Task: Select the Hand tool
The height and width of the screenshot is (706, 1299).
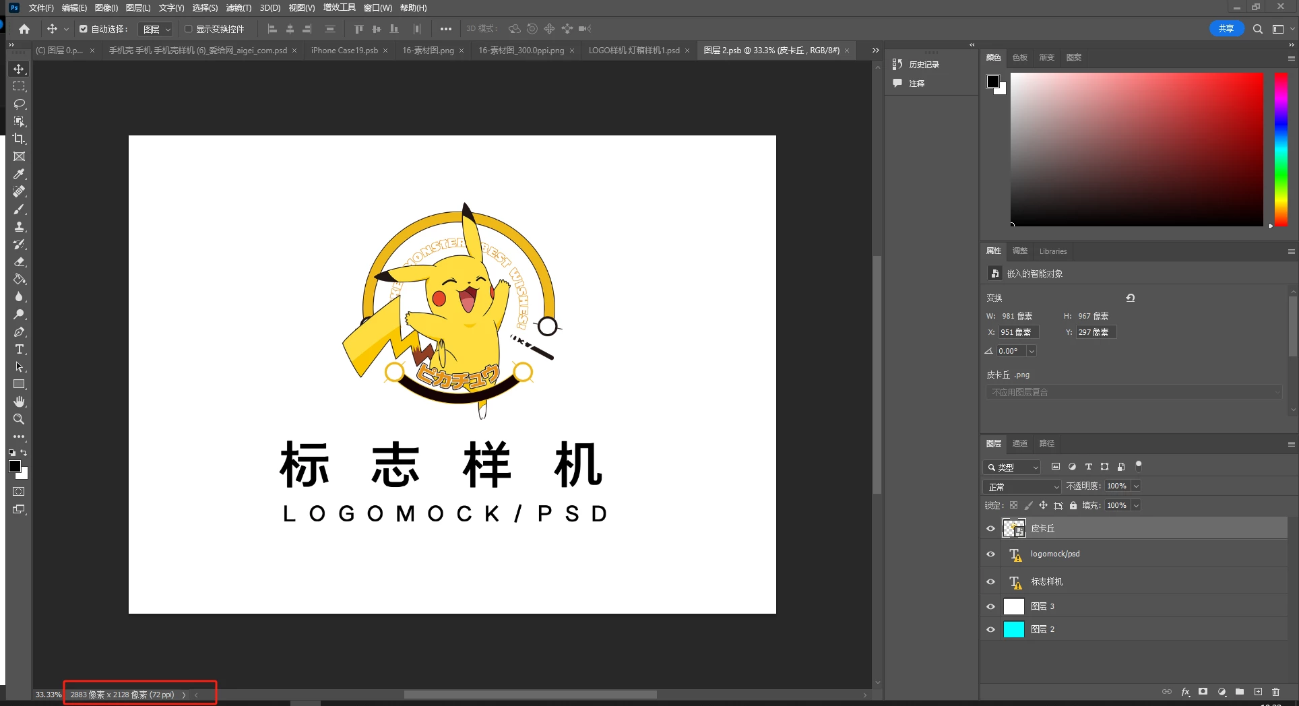Action: coord(19,402)
